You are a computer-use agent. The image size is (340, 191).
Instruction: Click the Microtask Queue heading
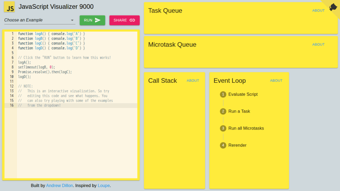tap(172, 44)
